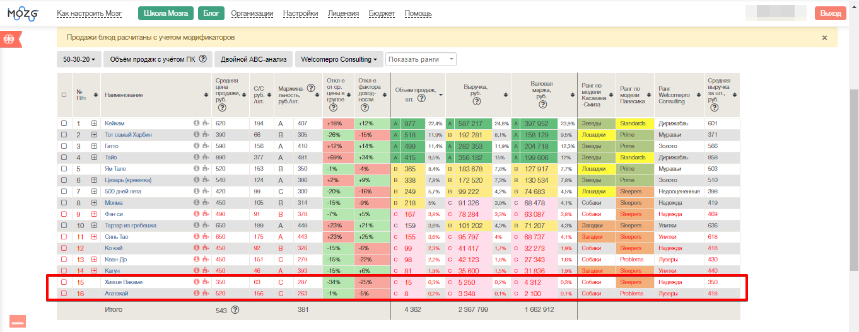859x332 pixels.
Task: Open the Организации menu item
Action: (252, 13)
